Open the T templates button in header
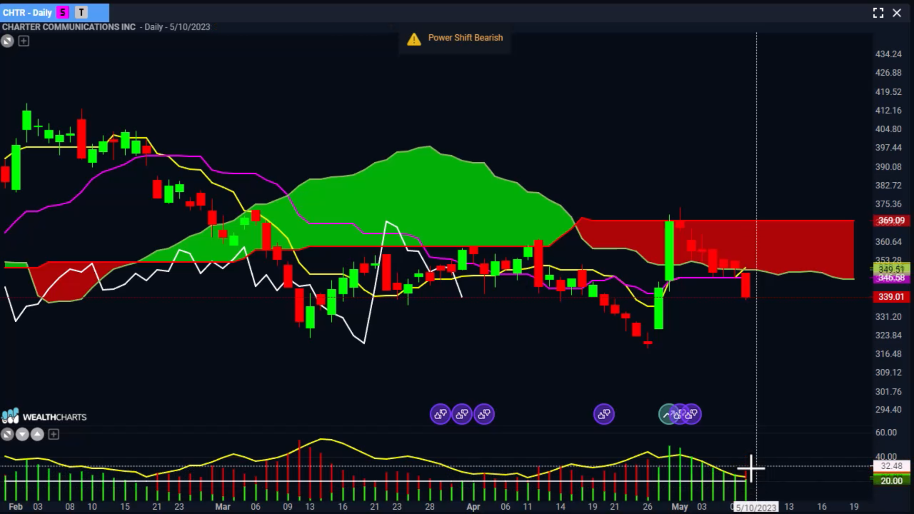This screenshot has width=914, height=514. (81, 12)
